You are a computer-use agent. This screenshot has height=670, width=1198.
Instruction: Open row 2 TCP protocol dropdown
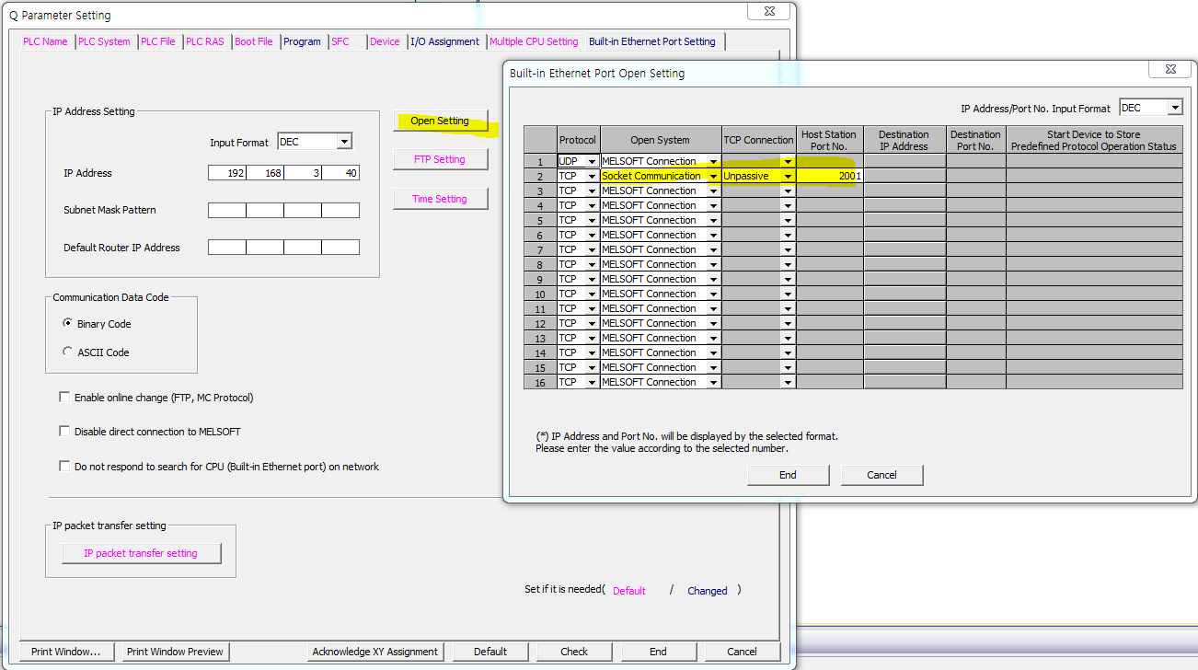coord(592,176)
